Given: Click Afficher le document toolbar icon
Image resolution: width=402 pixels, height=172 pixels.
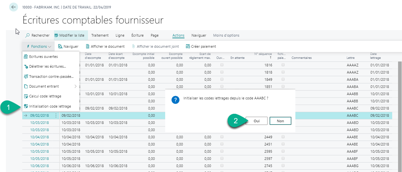Looking at the screenshot, I should 88,46.
